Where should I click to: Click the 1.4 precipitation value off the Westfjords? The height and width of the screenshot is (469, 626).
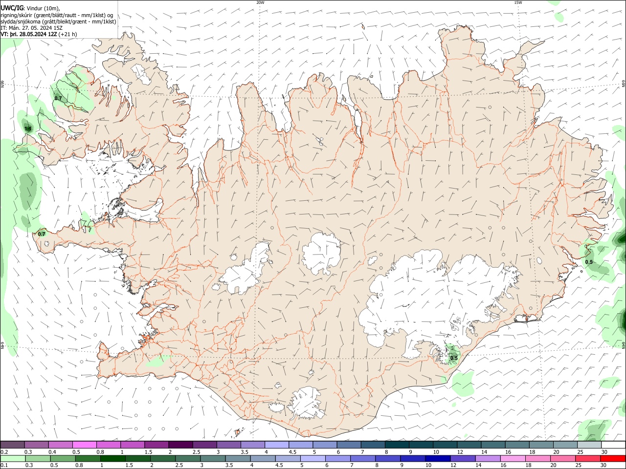[x=28, y=129]
